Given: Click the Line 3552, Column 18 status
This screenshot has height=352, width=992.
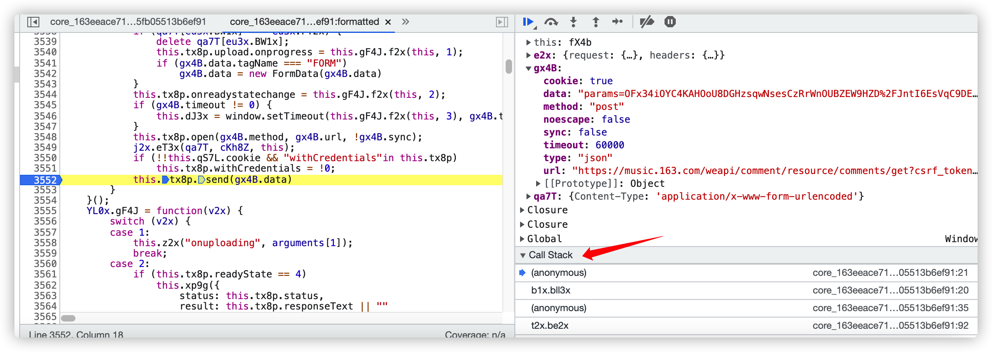Looking at the screenshot, I should point(76,334).
